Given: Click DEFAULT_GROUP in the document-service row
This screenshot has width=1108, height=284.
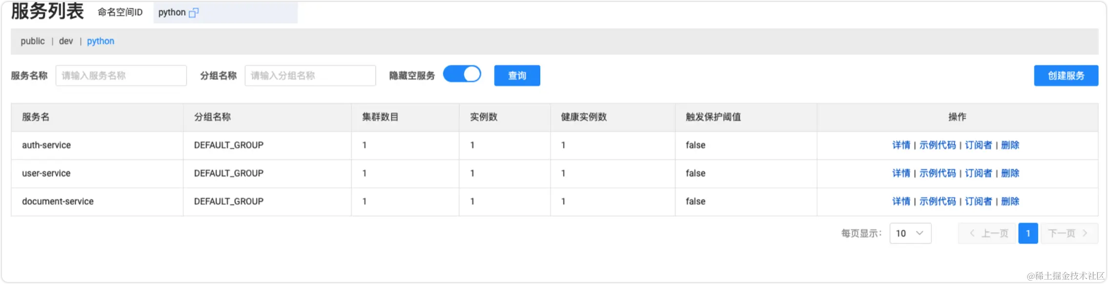Looking at the screenshot, I should [228, 201].
